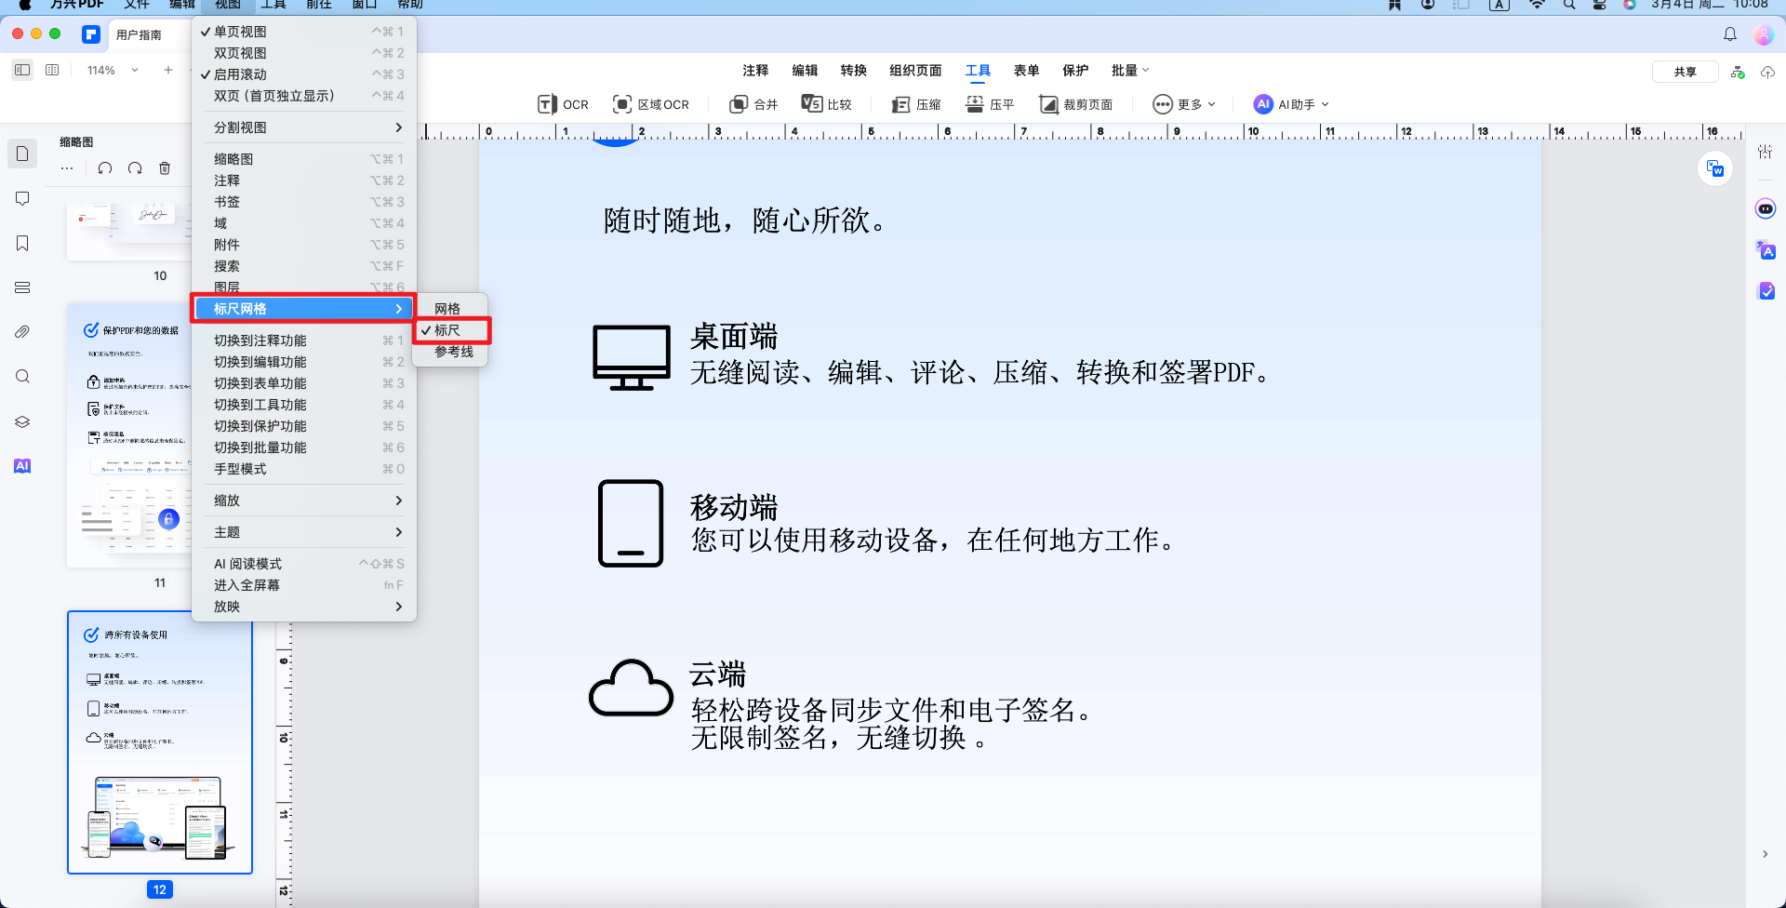Open the 裁剪页面 crop page tool
Viewport: 1786px width, 908px height.
[x=1077, y=104]
